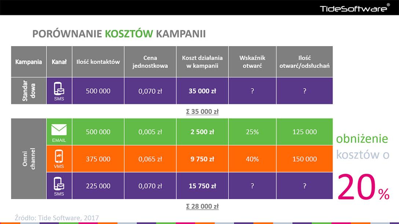
Task: Click the SMS icon in the Omni channel section
Action: click(59, 184)
